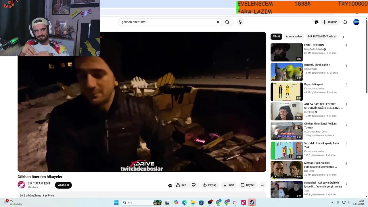This screenshot has height=207, width=368.
Task: Click the magnifier search button
Action: tap(227, 22)
